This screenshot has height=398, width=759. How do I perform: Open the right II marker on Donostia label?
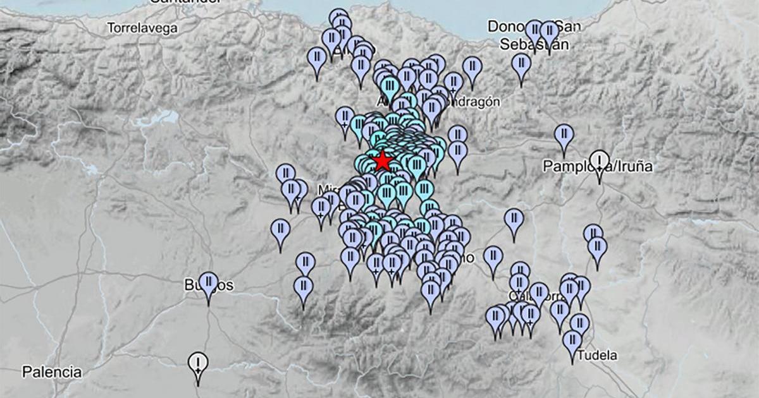coord(549,31)
